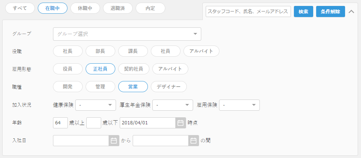
Task: Click the 歳以下 maximum age field
Action: 94,123
